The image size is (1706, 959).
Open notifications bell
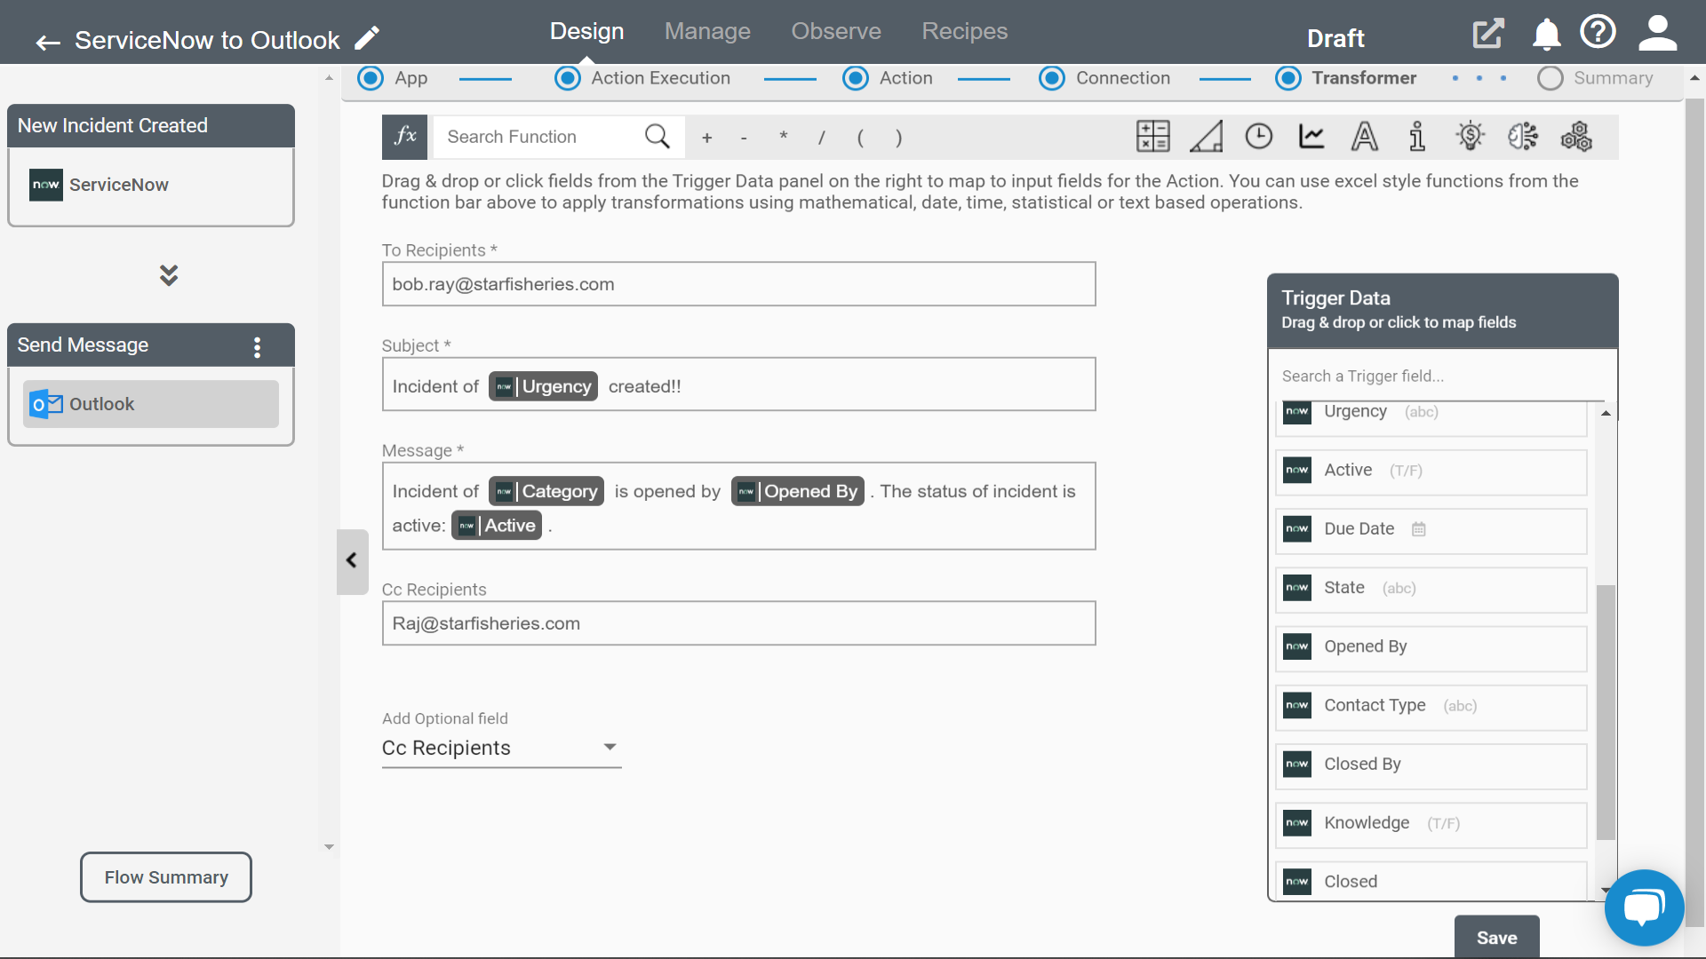coord(1546,35)
